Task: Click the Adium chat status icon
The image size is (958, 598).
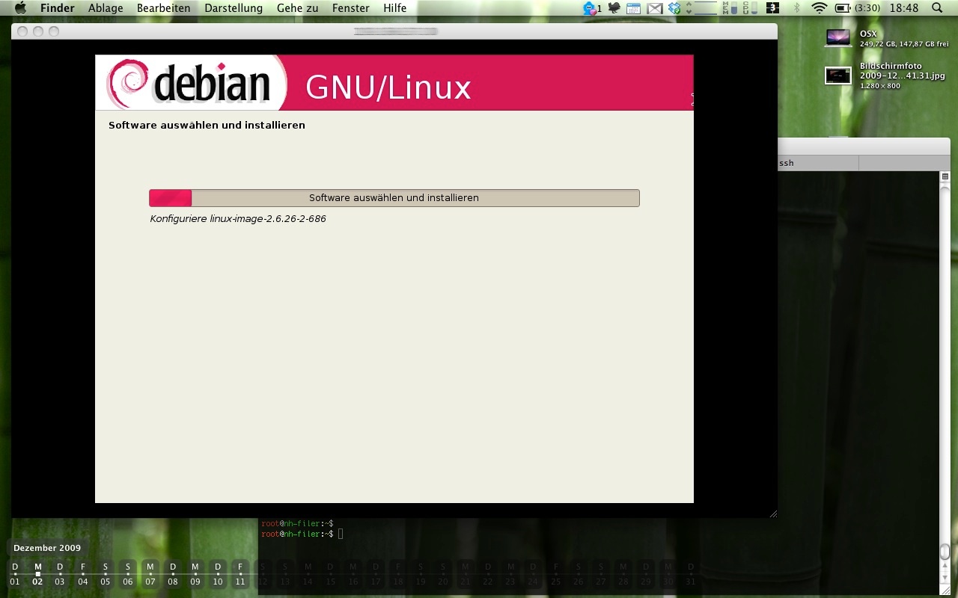Action: click(x=591, y=8)
